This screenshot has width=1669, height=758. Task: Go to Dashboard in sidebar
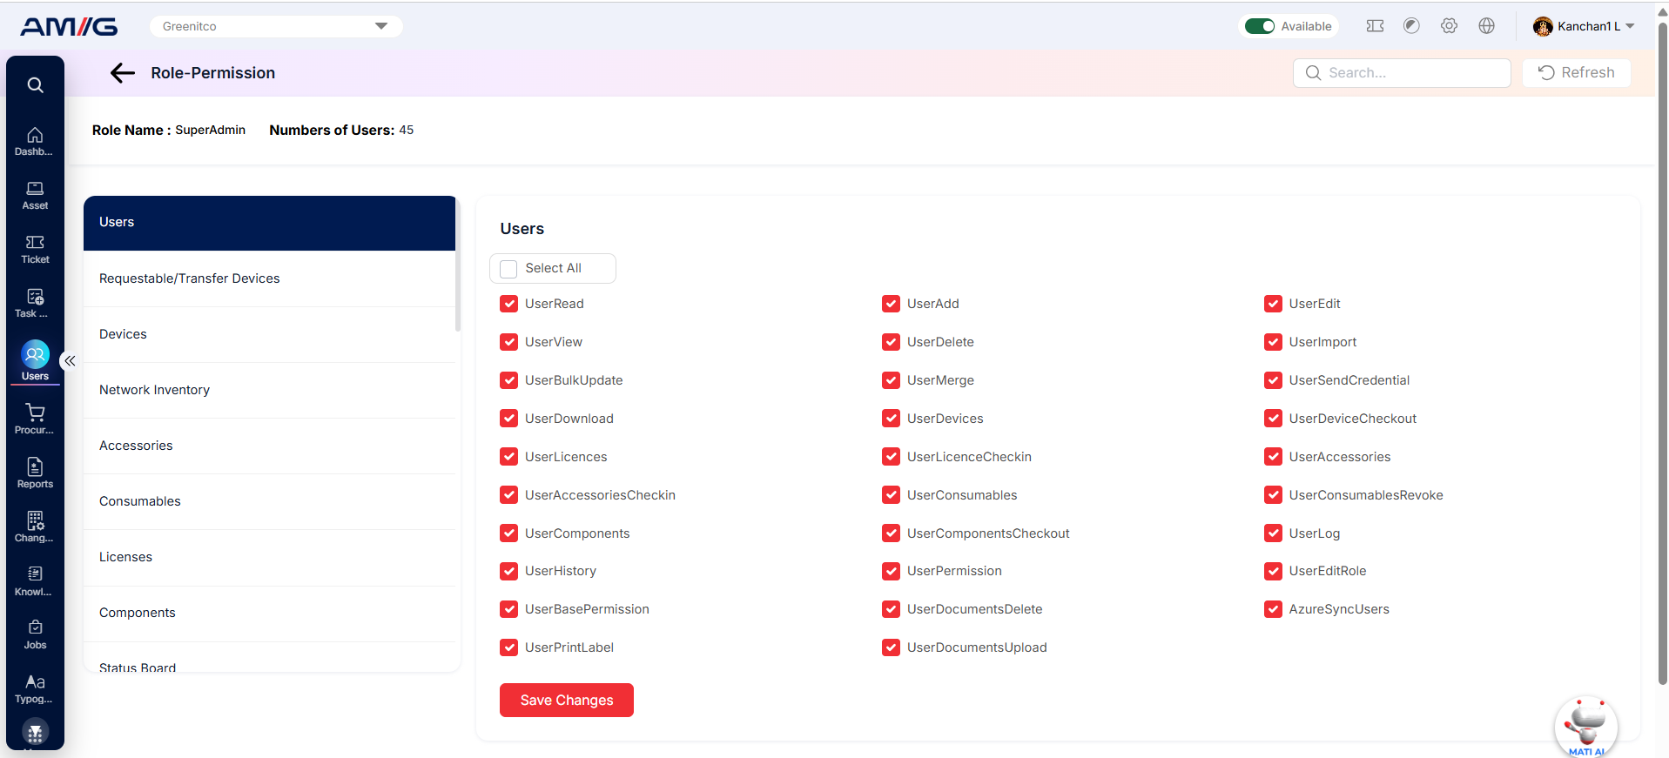coord(35,141)
